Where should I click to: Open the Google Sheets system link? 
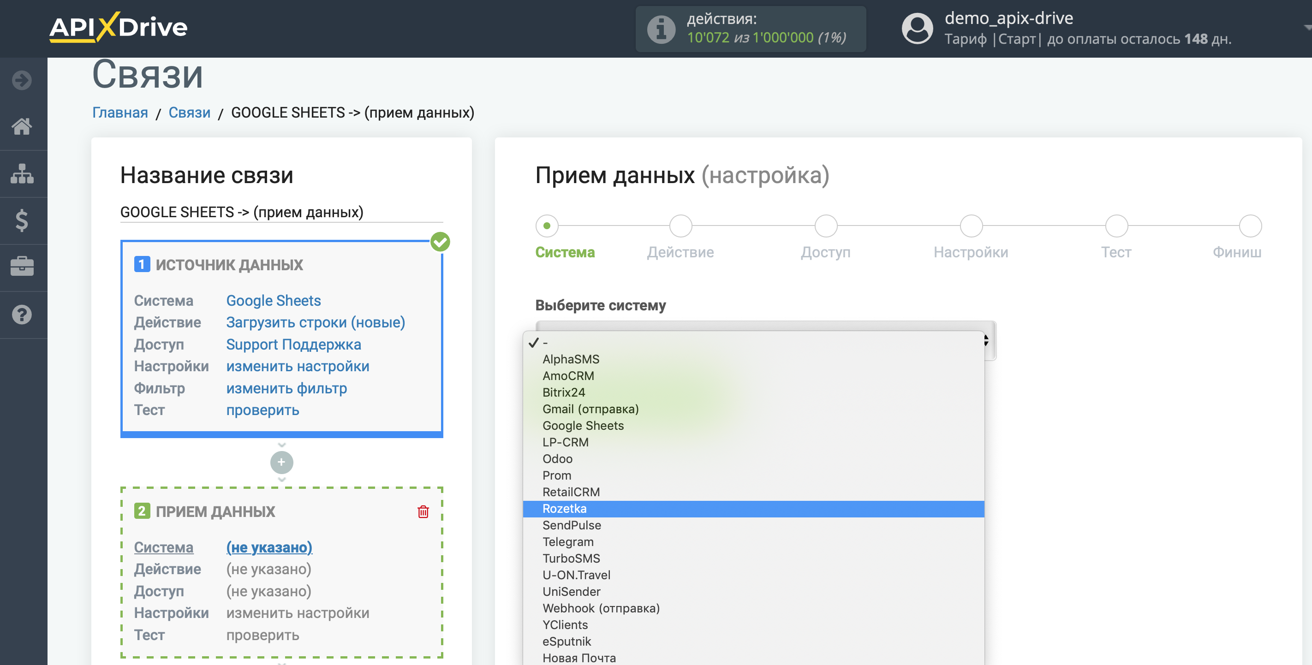(274, 300)
